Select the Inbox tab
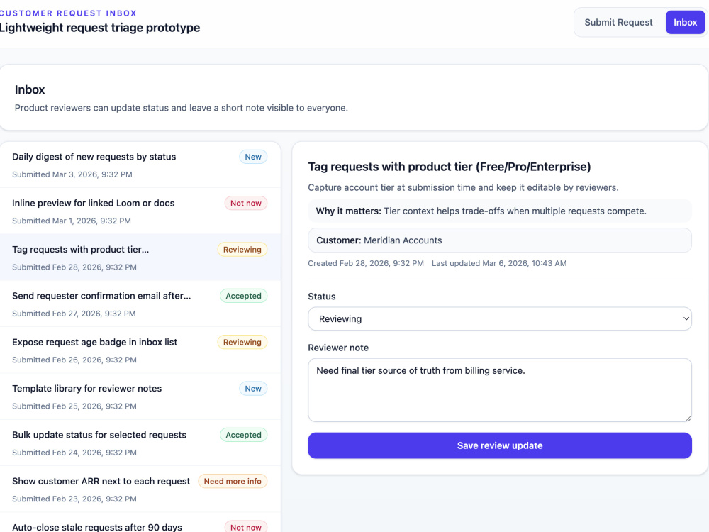This screenshot has width=709, height=532. (685, 22)
